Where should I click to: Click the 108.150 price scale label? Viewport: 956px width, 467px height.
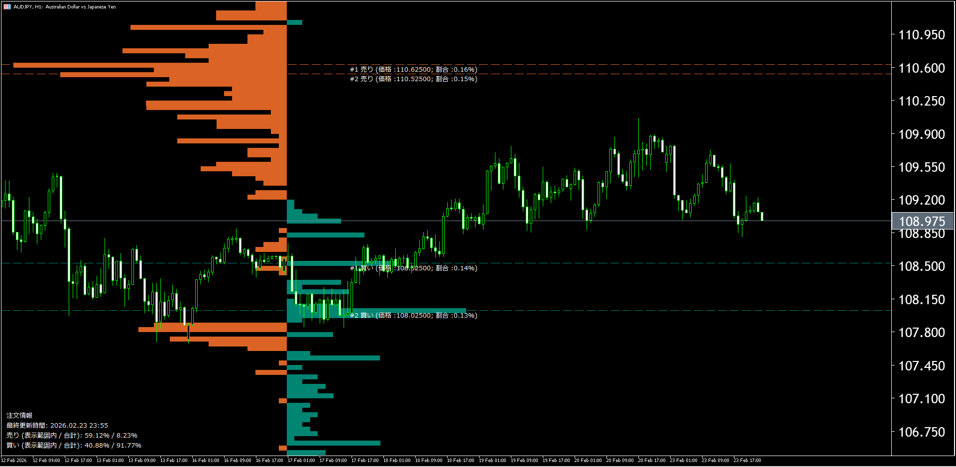[x=922, y=300]
